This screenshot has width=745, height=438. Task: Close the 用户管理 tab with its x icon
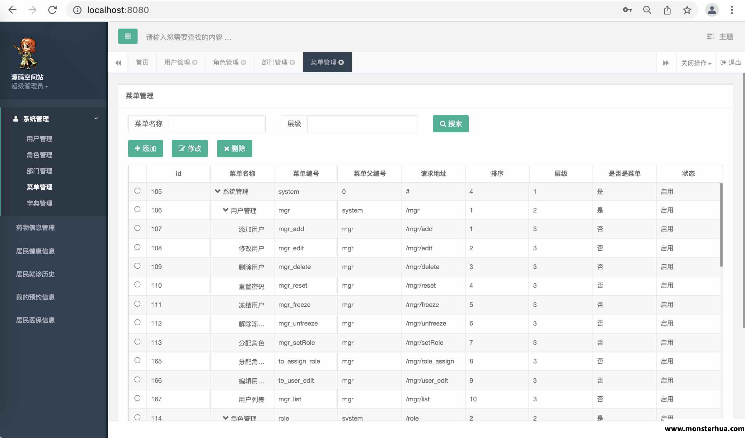click(x=195, y=62)
